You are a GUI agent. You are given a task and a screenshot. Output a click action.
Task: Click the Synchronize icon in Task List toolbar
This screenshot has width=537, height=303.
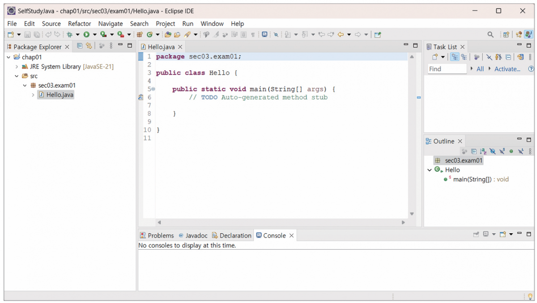pos(520,57)
